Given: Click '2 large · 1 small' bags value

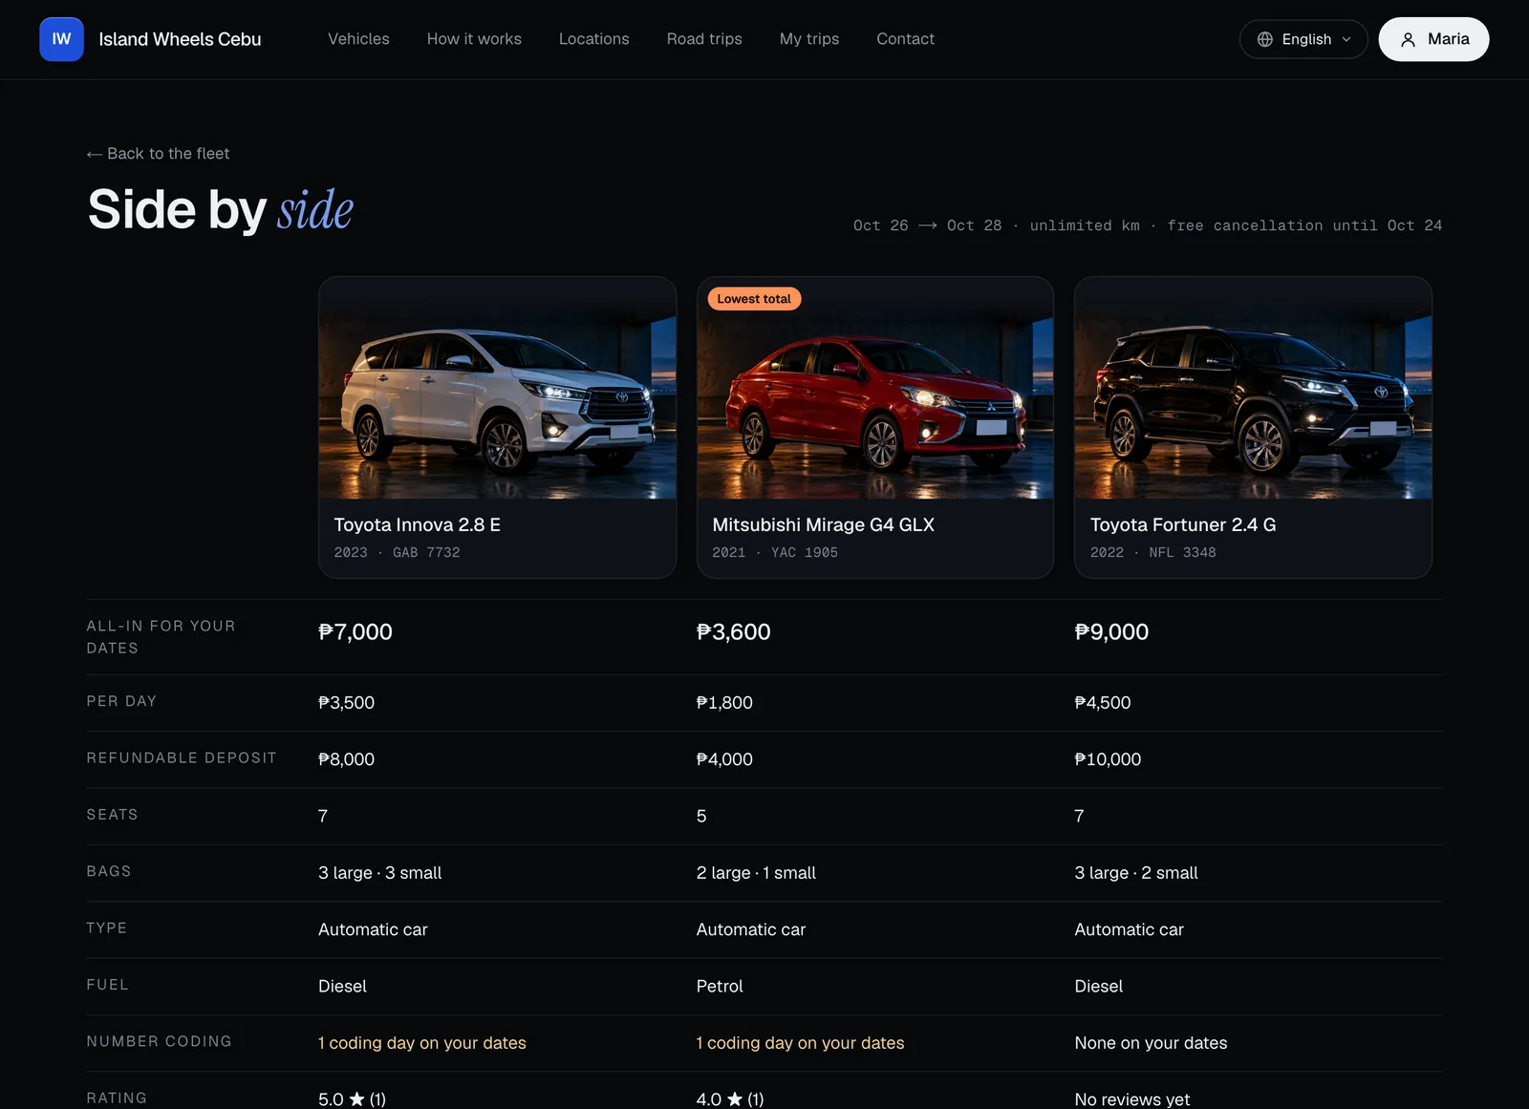Looking at the screenshot, I should click(756, 873).
